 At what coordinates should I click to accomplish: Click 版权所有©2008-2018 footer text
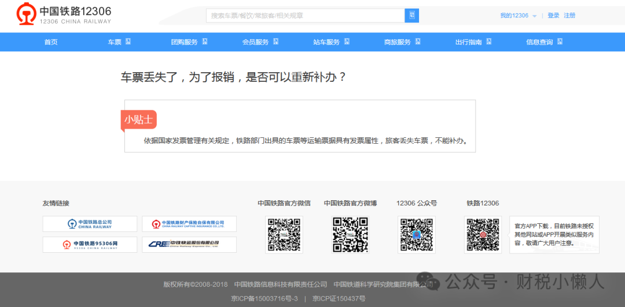tap(196, 284)
